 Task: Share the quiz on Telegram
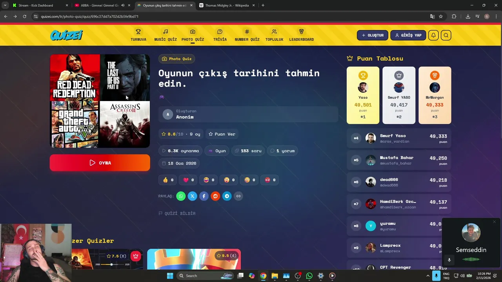[x=227, y=196]
